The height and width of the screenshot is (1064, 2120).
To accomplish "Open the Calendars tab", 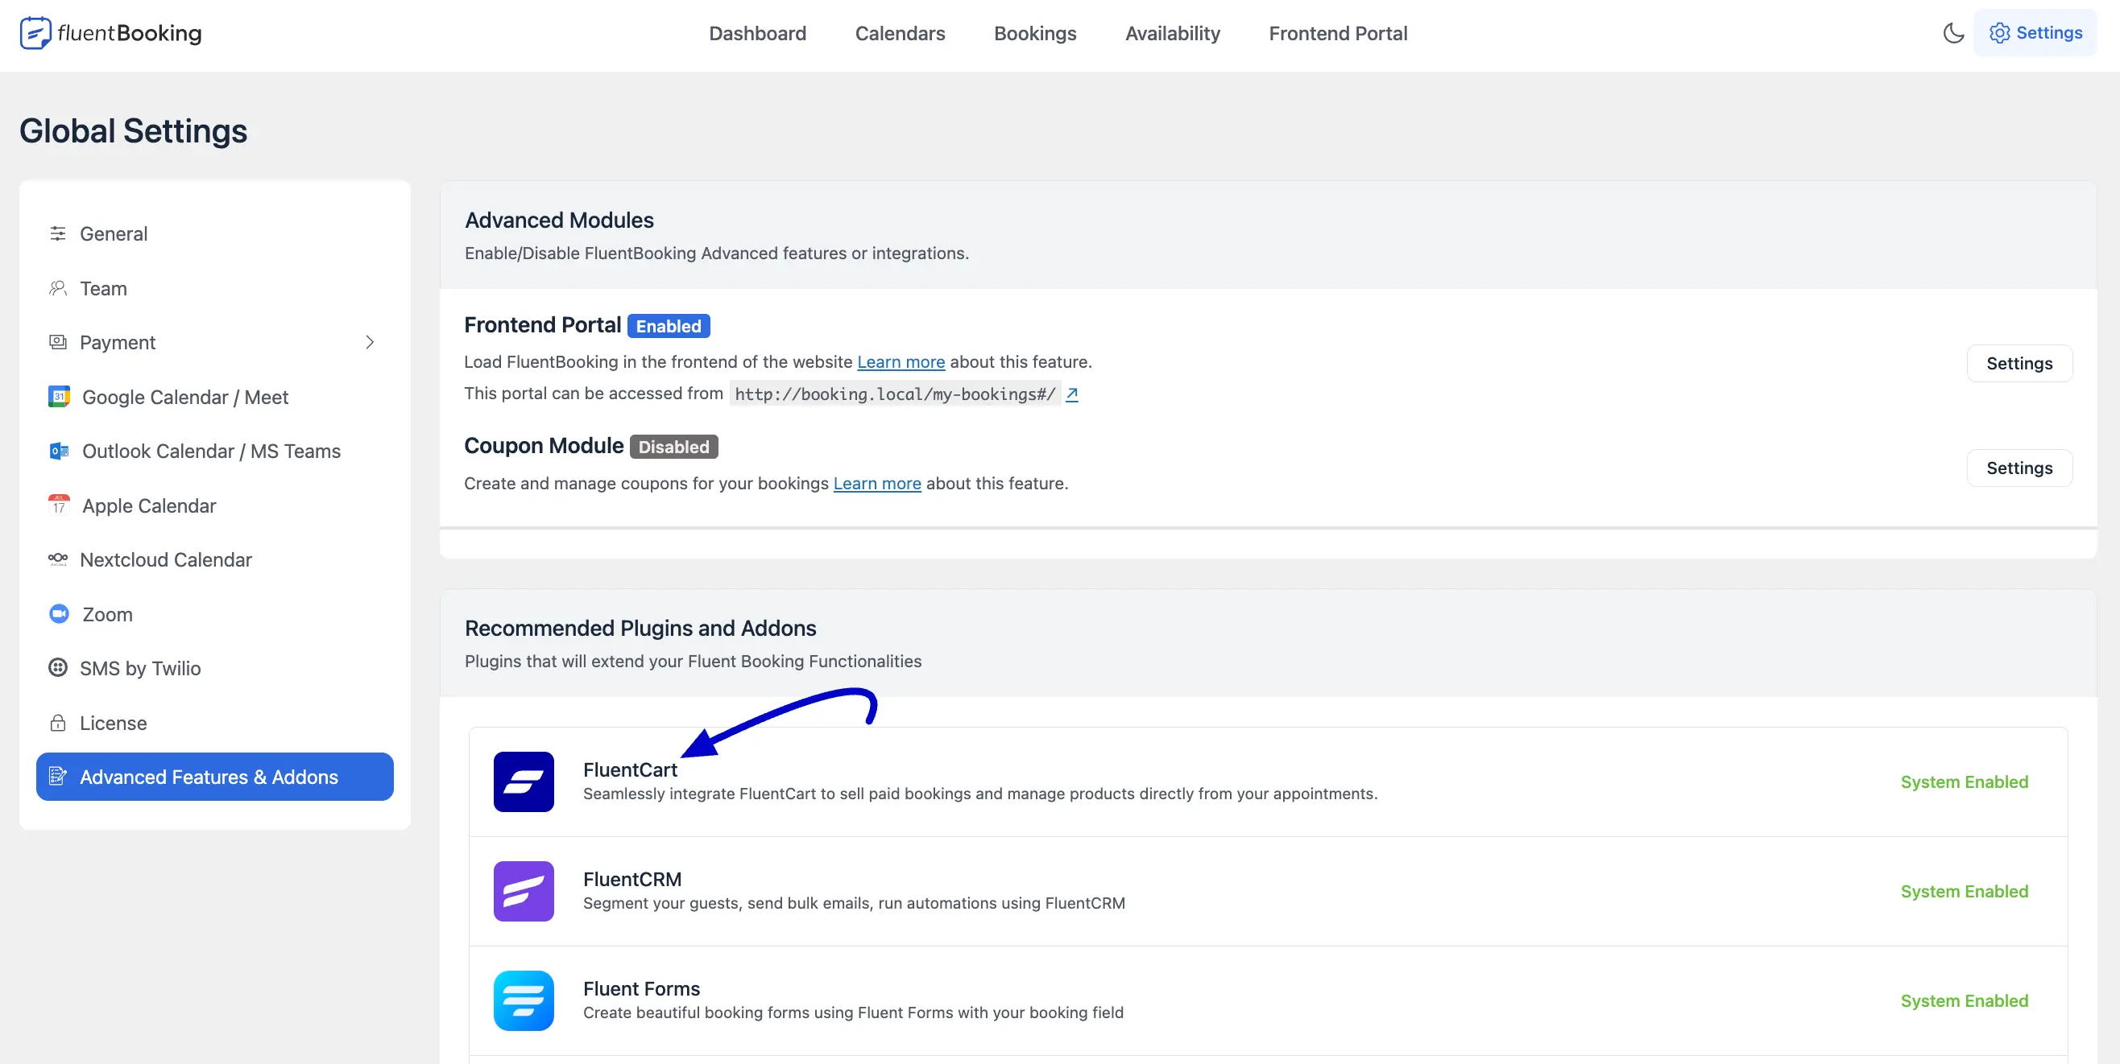I will tap(900, 33).
